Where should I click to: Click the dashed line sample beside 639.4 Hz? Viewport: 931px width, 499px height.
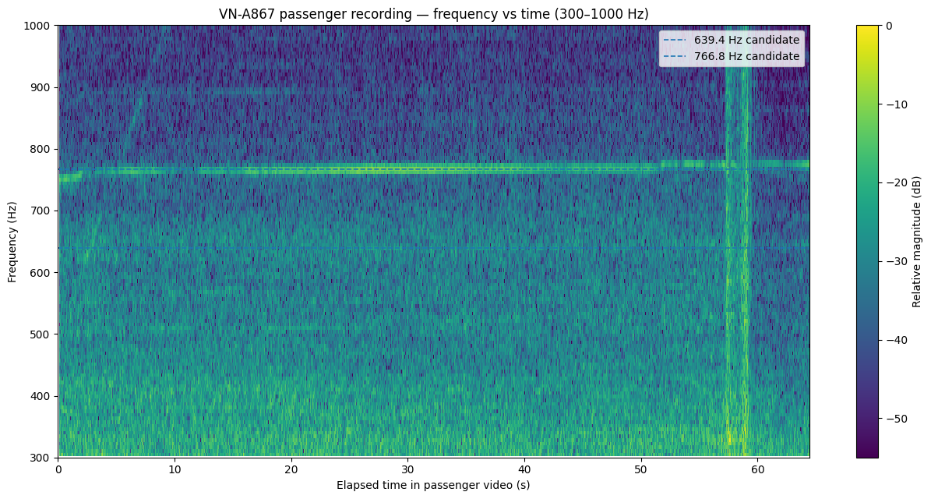pyautogui.click(x=675, y=40)
